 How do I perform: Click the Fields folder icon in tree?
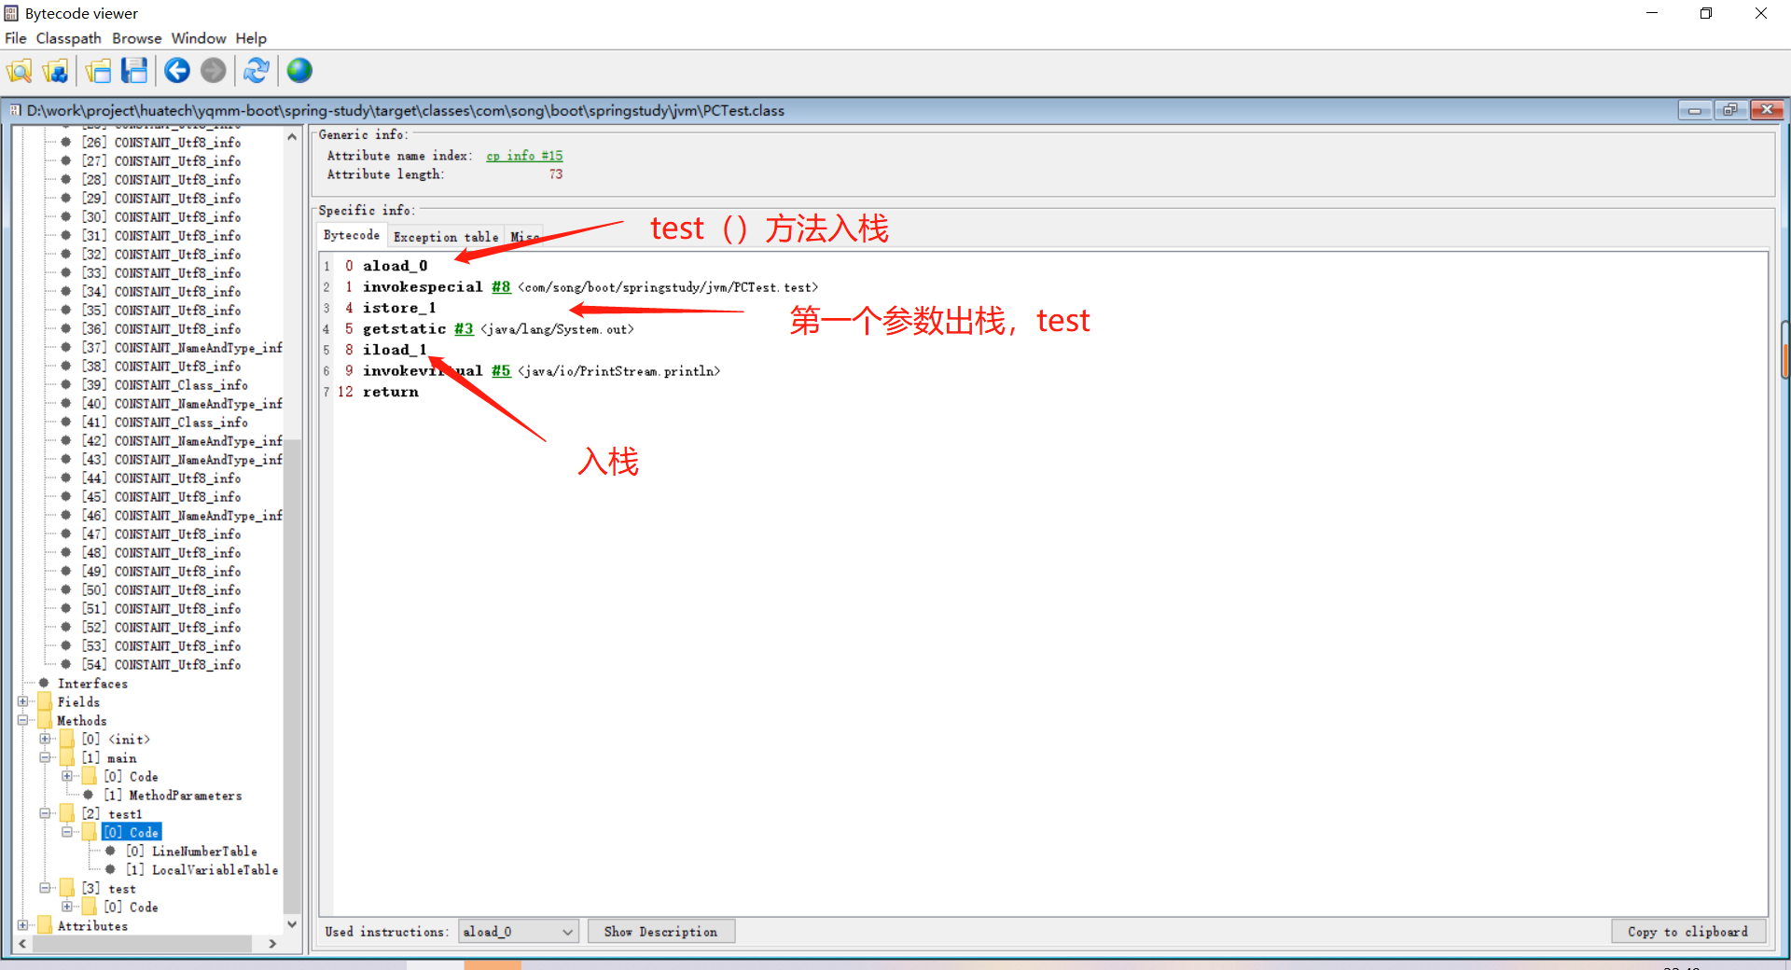tap(45, 701)
